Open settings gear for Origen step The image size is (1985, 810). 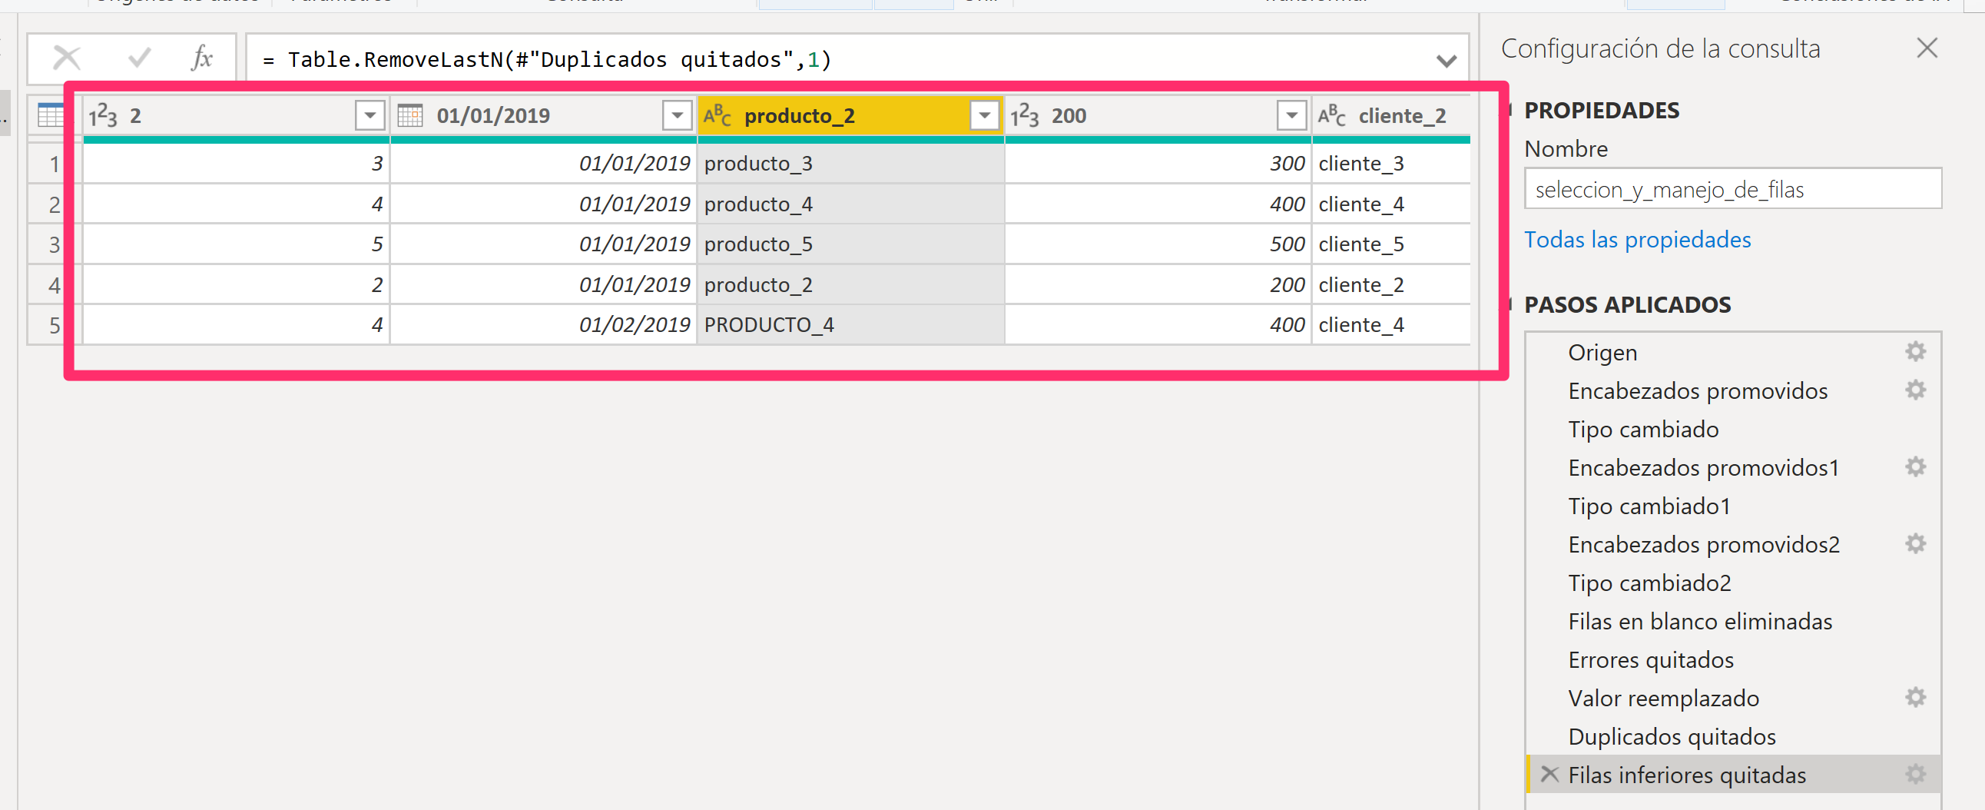tap(1915, 351)
